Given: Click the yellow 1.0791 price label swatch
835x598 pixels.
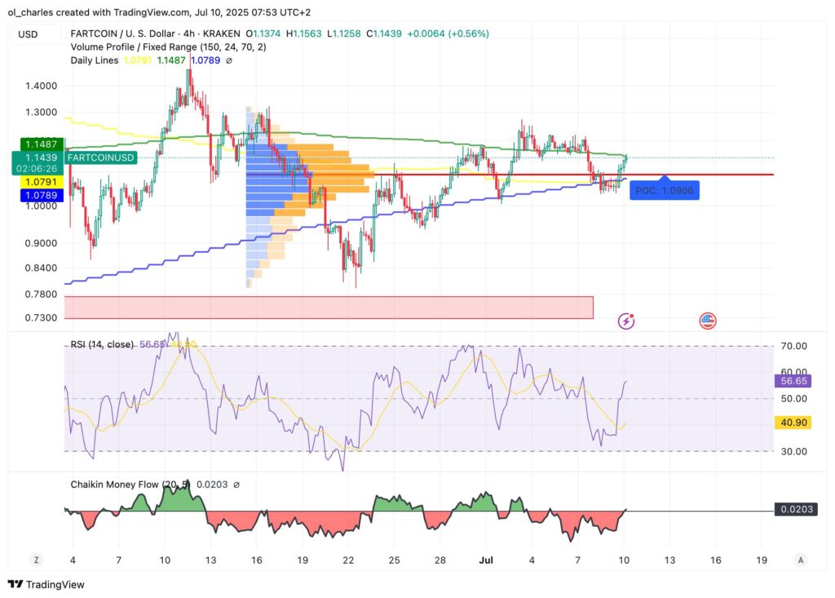Looking at the screenshot, I should [41, 183].
